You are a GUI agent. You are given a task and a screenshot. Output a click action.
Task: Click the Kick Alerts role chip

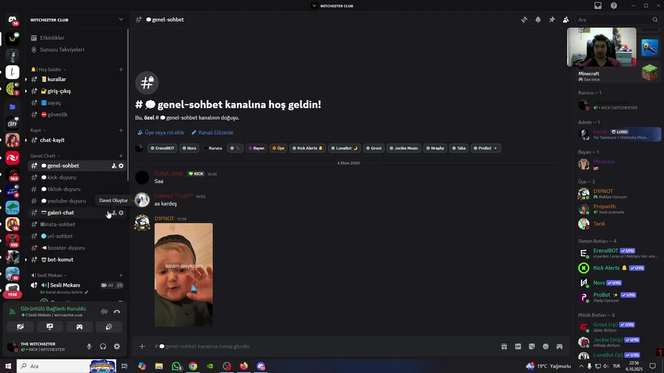click(x=307, y=148)
